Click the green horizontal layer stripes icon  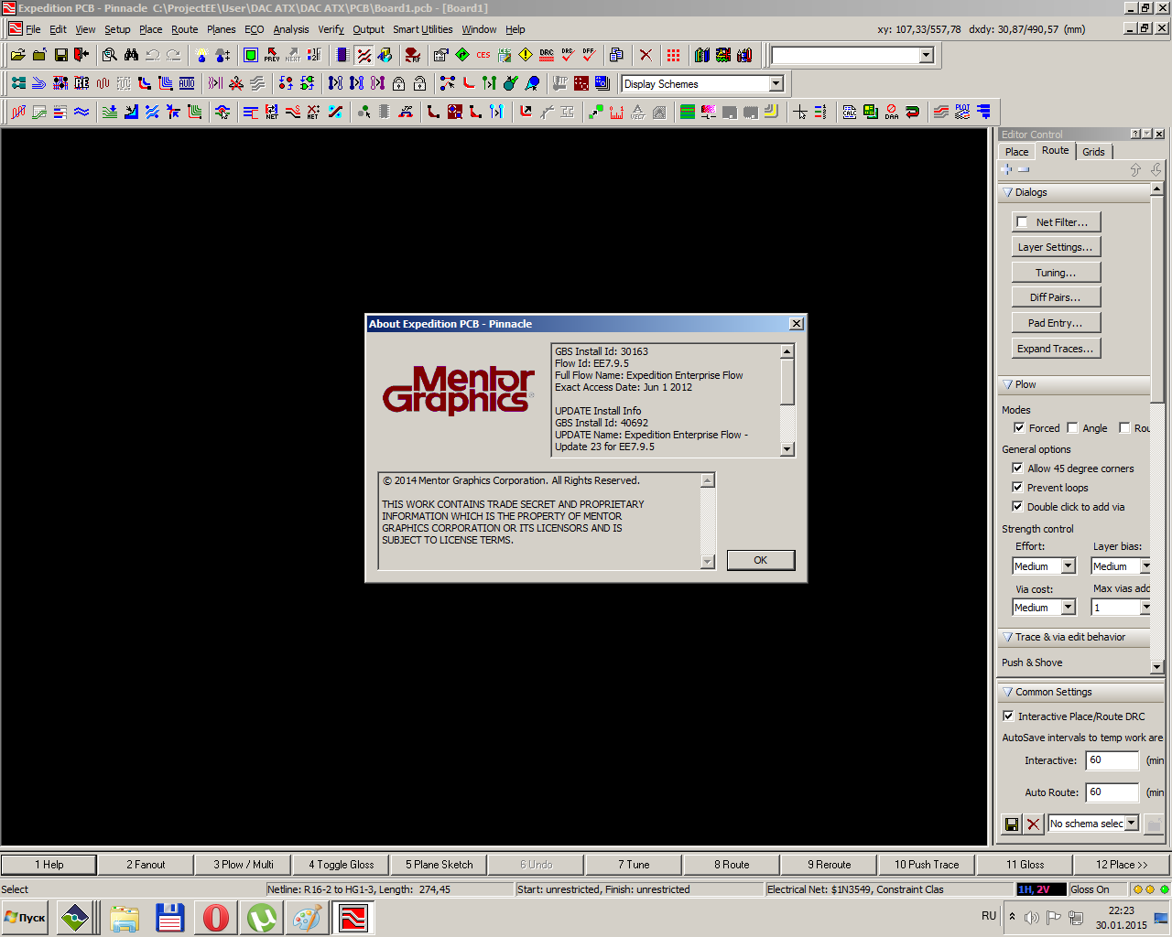tap(688, 112)
